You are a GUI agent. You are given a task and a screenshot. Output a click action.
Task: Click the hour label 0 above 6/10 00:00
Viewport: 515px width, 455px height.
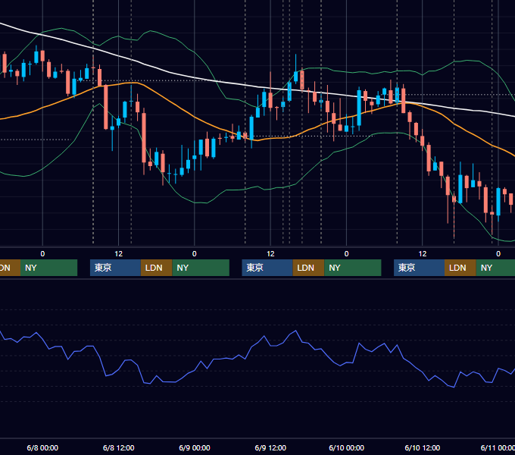pyautogui.click(x=347, y=254)
